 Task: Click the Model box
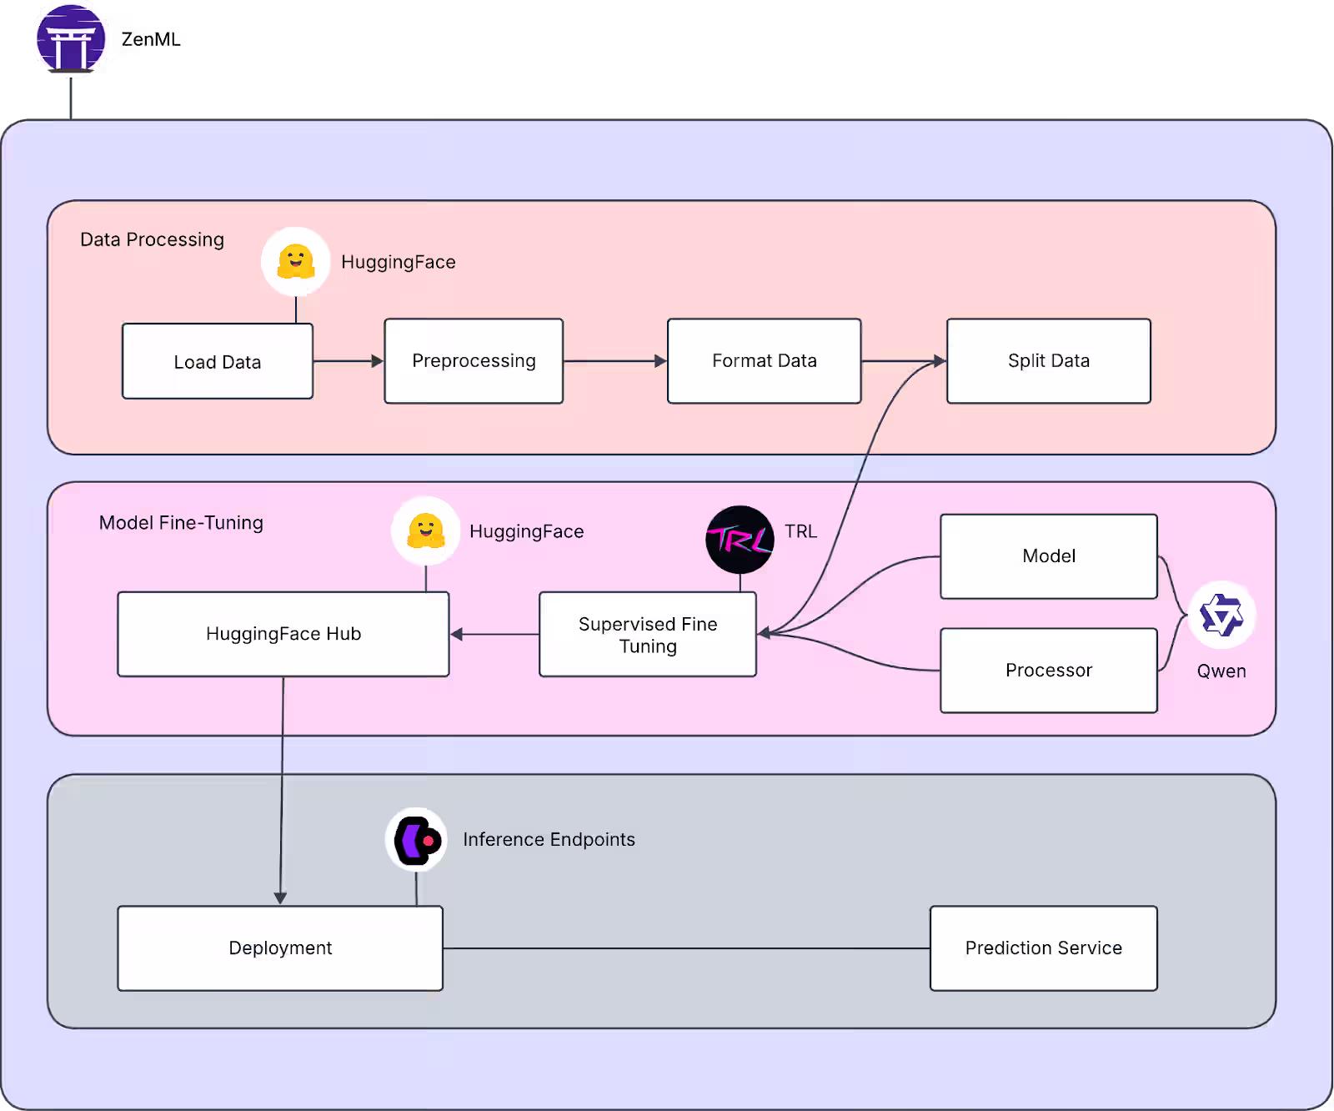pyautogui.click(x=1048, y=556)
